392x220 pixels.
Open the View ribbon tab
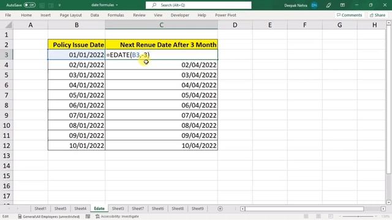158,15
